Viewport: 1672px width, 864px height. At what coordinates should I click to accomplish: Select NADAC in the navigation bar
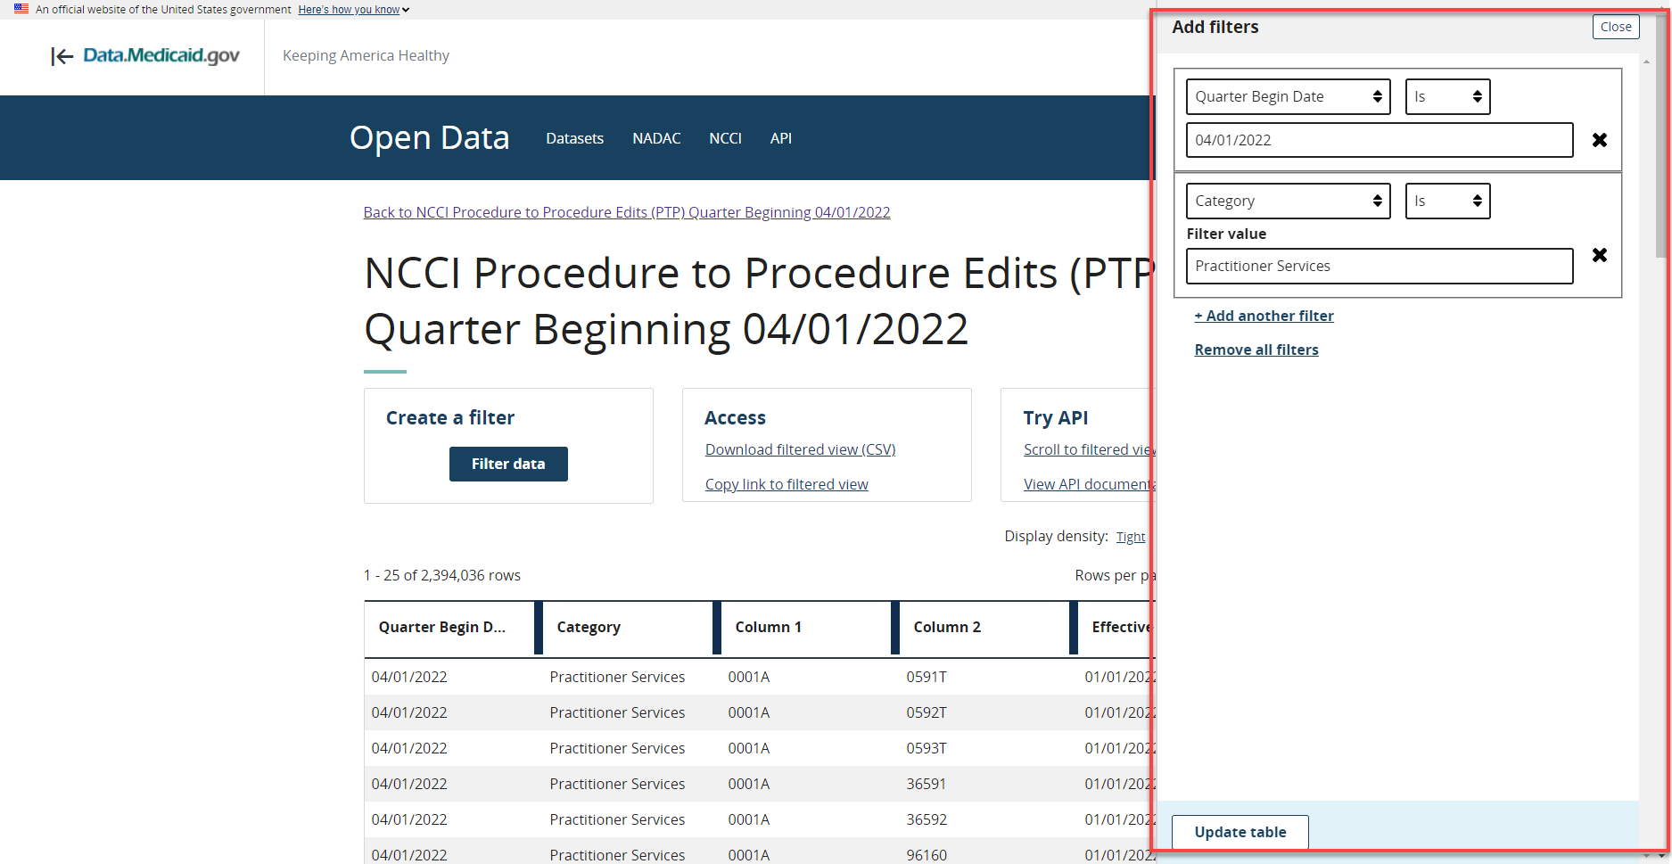[x=656, y=138]
